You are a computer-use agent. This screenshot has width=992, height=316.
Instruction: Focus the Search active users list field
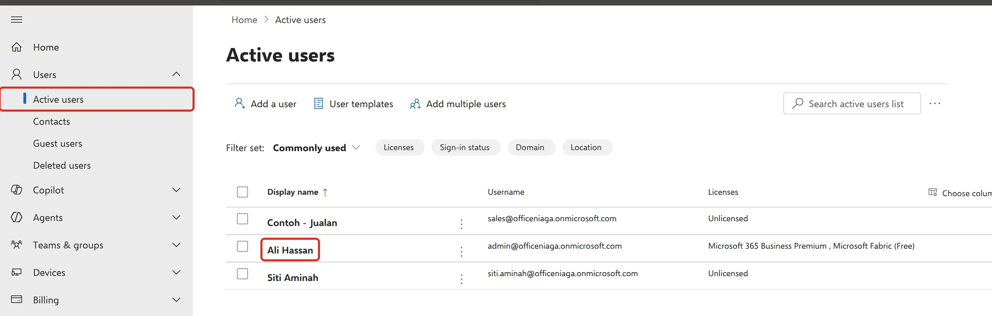point(852,103)
